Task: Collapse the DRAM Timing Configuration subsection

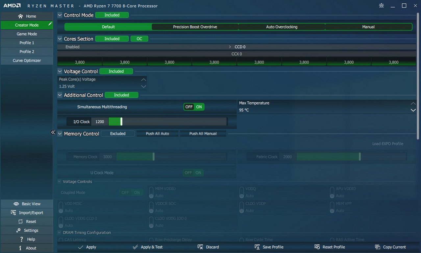Action: point(59,233)
